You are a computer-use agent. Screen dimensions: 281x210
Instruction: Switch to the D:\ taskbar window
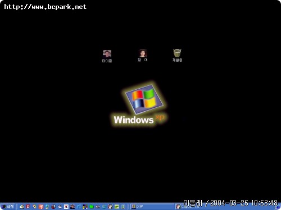152,207
